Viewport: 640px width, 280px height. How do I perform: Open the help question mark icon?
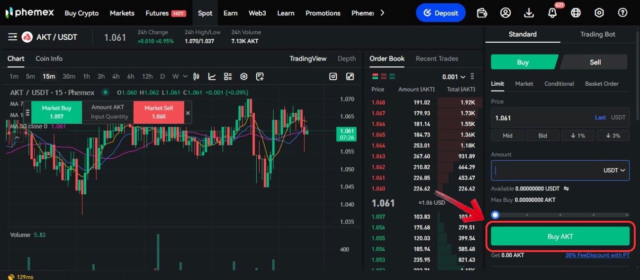pyautogui.click(x=622, y=13)
